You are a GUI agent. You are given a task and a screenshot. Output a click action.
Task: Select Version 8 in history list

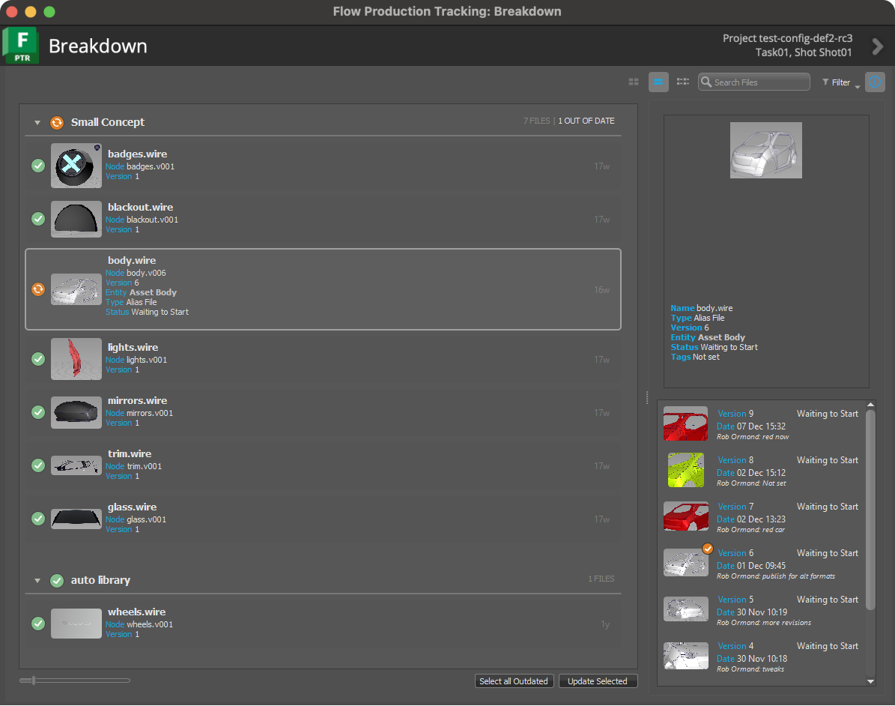[x=762, y=471]
